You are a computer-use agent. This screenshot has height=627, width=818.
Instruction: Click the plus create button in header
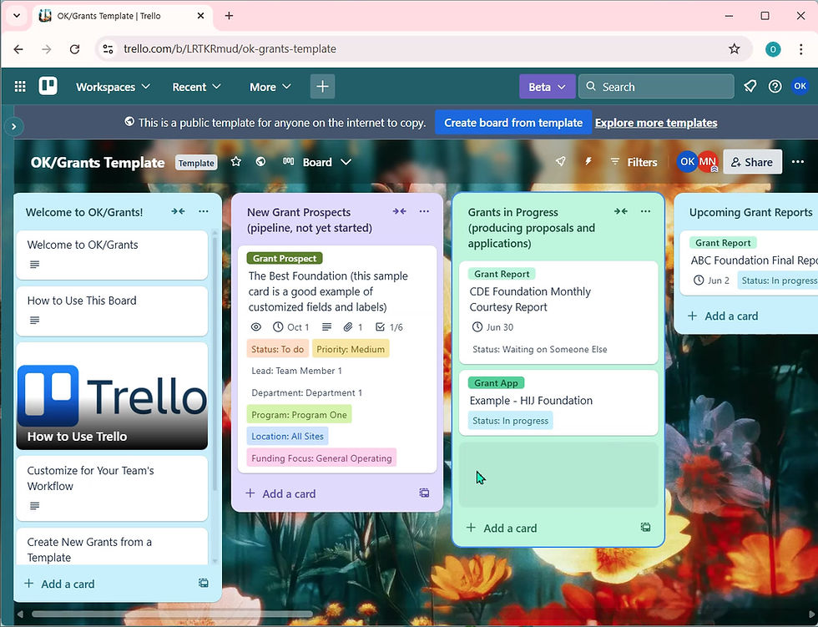coord(322,87)
